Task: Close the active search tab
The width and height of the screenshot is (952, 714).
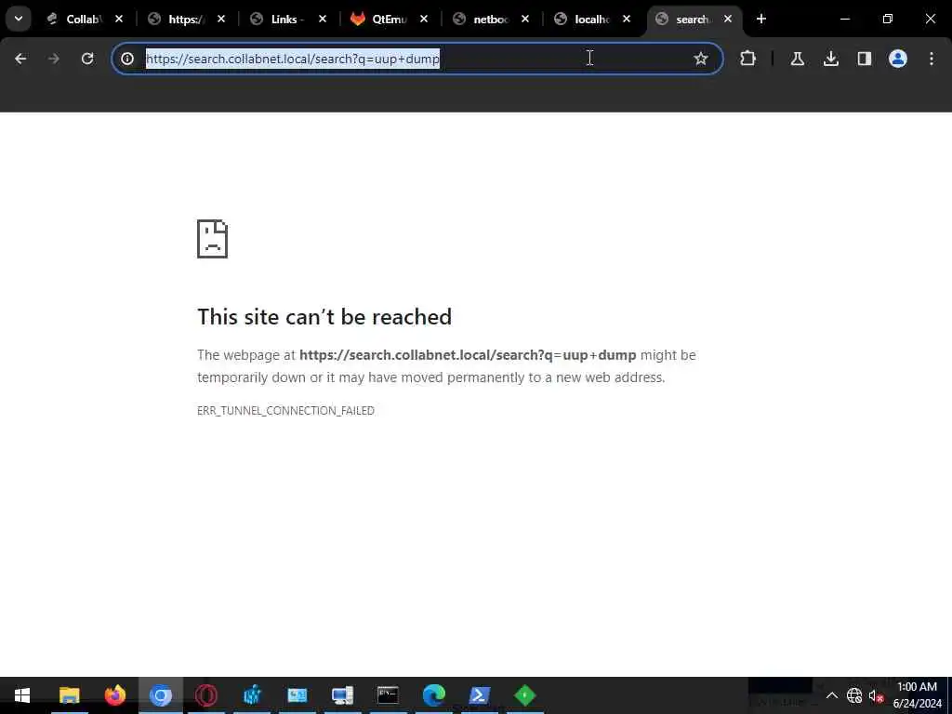Action: [x=728, y=19]
